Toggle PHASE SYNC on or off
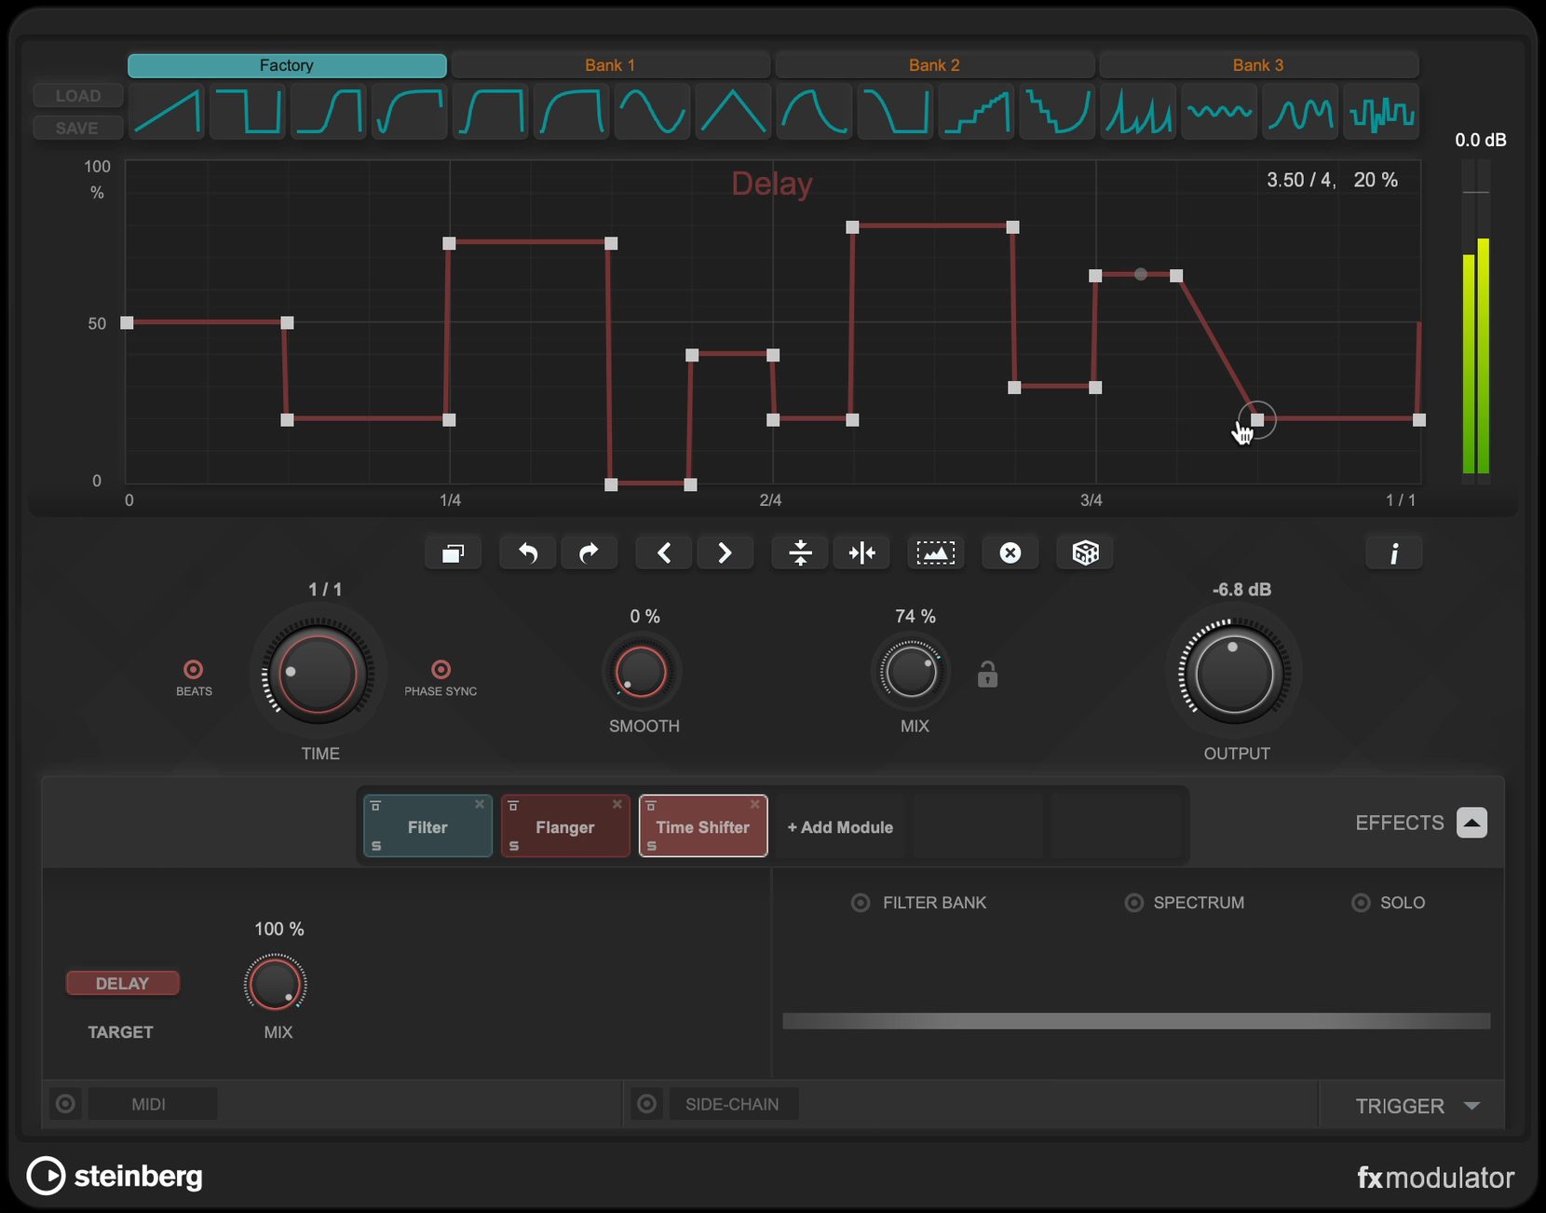Viewport: 1546px width, 1213px height. coord(441,670)
